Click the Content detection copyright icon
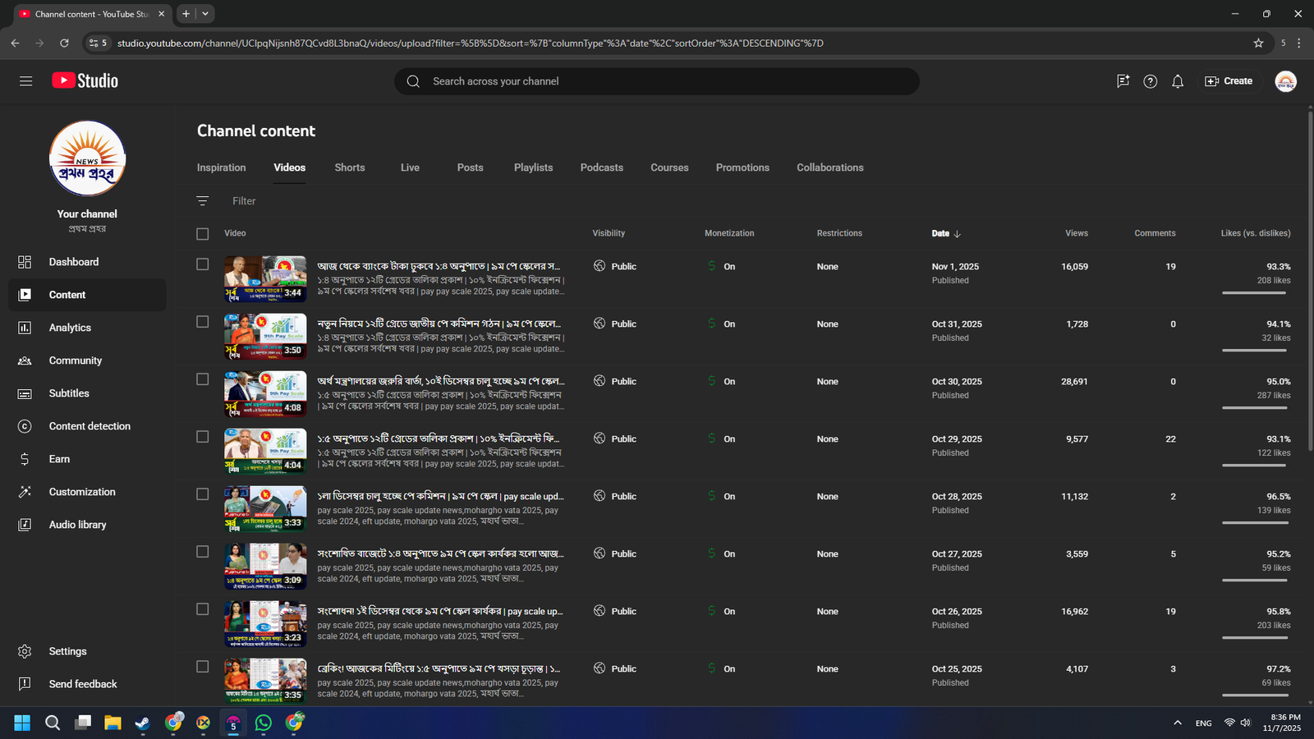1314x739 pixels. (x=25, y=426)
